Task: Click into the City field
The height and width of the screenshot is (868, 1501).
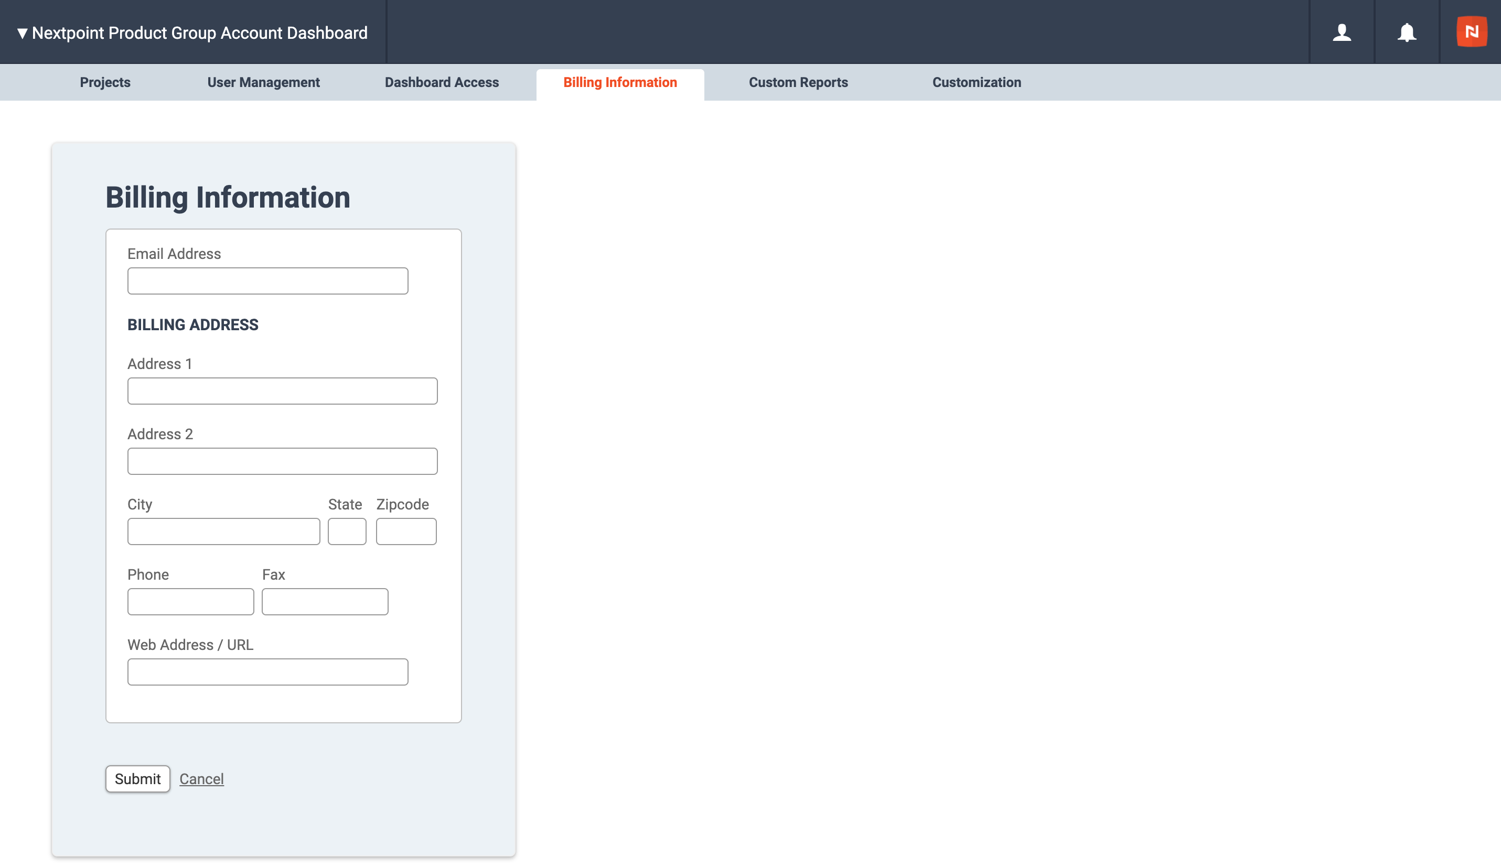Action: click(x=223, y=531)
